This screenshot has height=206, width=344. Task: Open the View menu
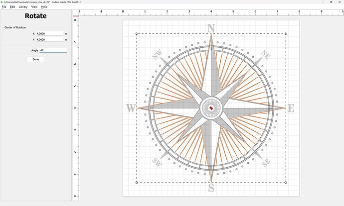click(34, 7)
